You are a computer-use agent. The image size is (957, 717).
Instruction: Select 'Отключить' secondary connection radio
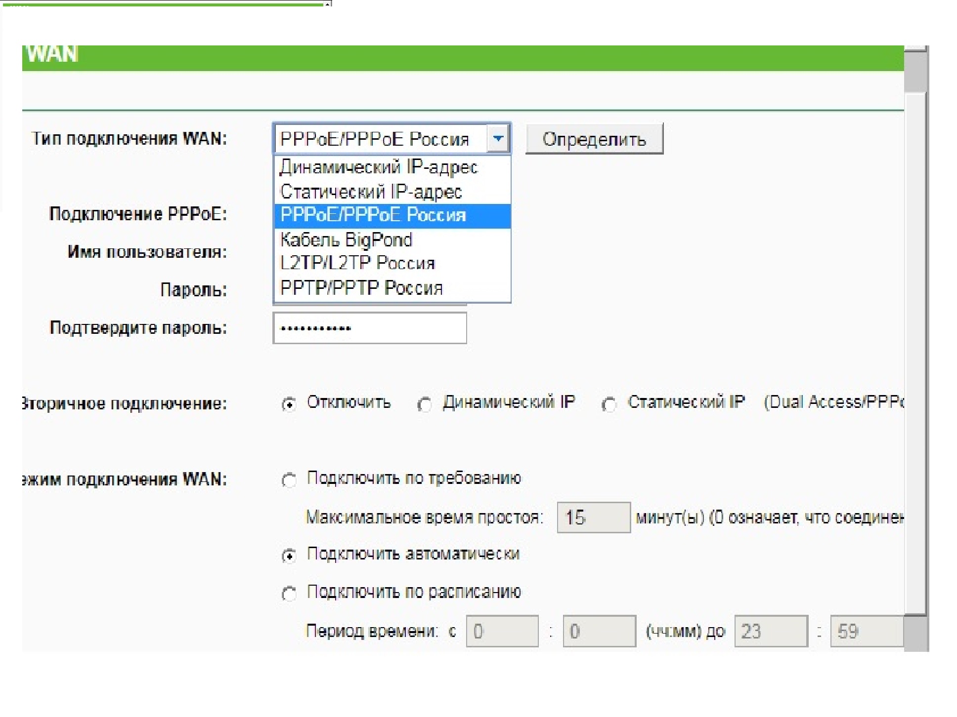point(289,405)
